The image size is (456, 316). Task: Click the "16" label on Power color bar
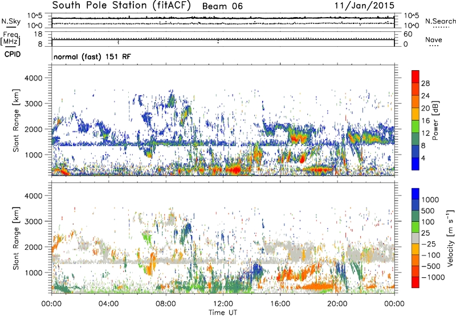pyautogui.click(x=425, y=121)
